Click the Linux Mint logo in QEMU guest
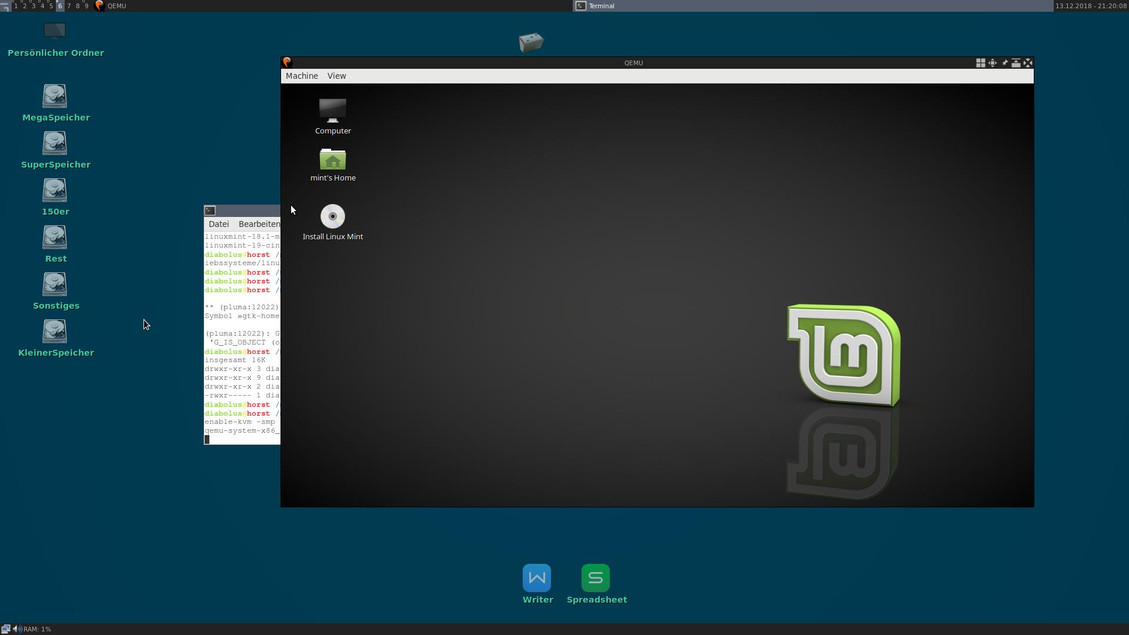The width and height of the screenshot is (1129, 635). 844,355
